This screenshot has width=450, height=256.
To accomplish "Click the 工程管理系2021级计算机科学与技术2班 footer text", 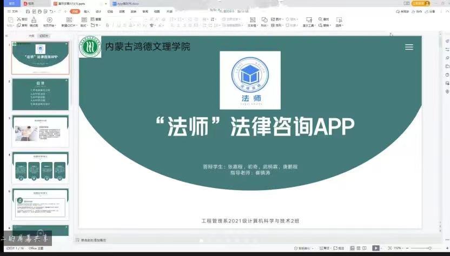I will (250, 221).
